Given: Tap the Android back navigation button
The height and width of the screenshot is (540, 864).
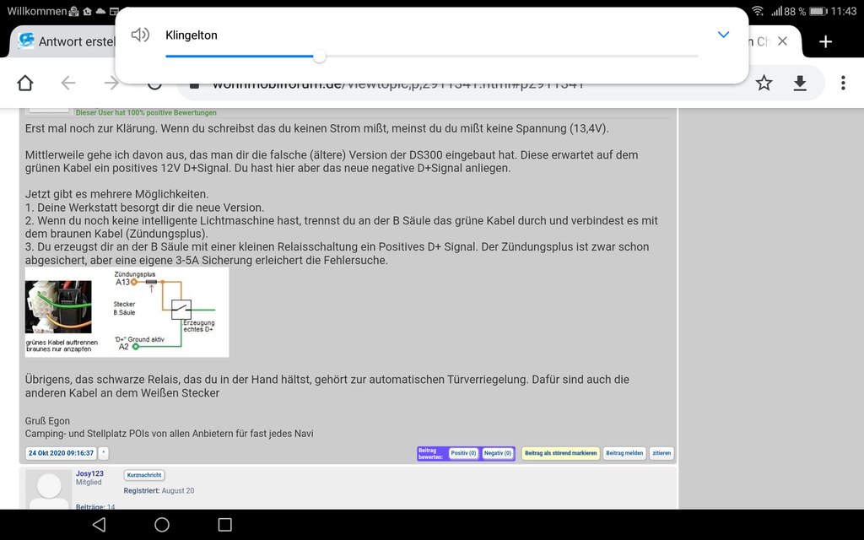Looking at the screenshot, I should 100,524.
